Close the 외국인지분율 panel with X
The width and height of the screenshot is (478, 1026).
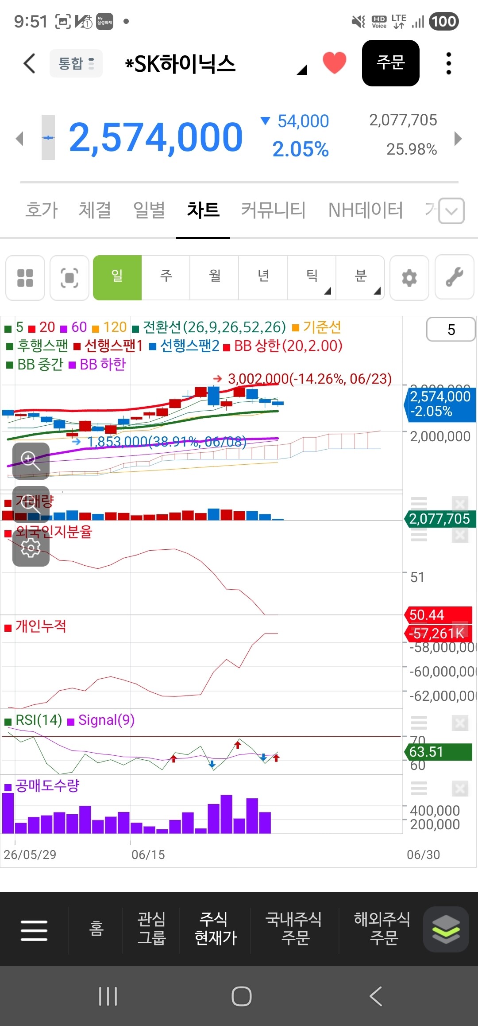click(460, 535)
